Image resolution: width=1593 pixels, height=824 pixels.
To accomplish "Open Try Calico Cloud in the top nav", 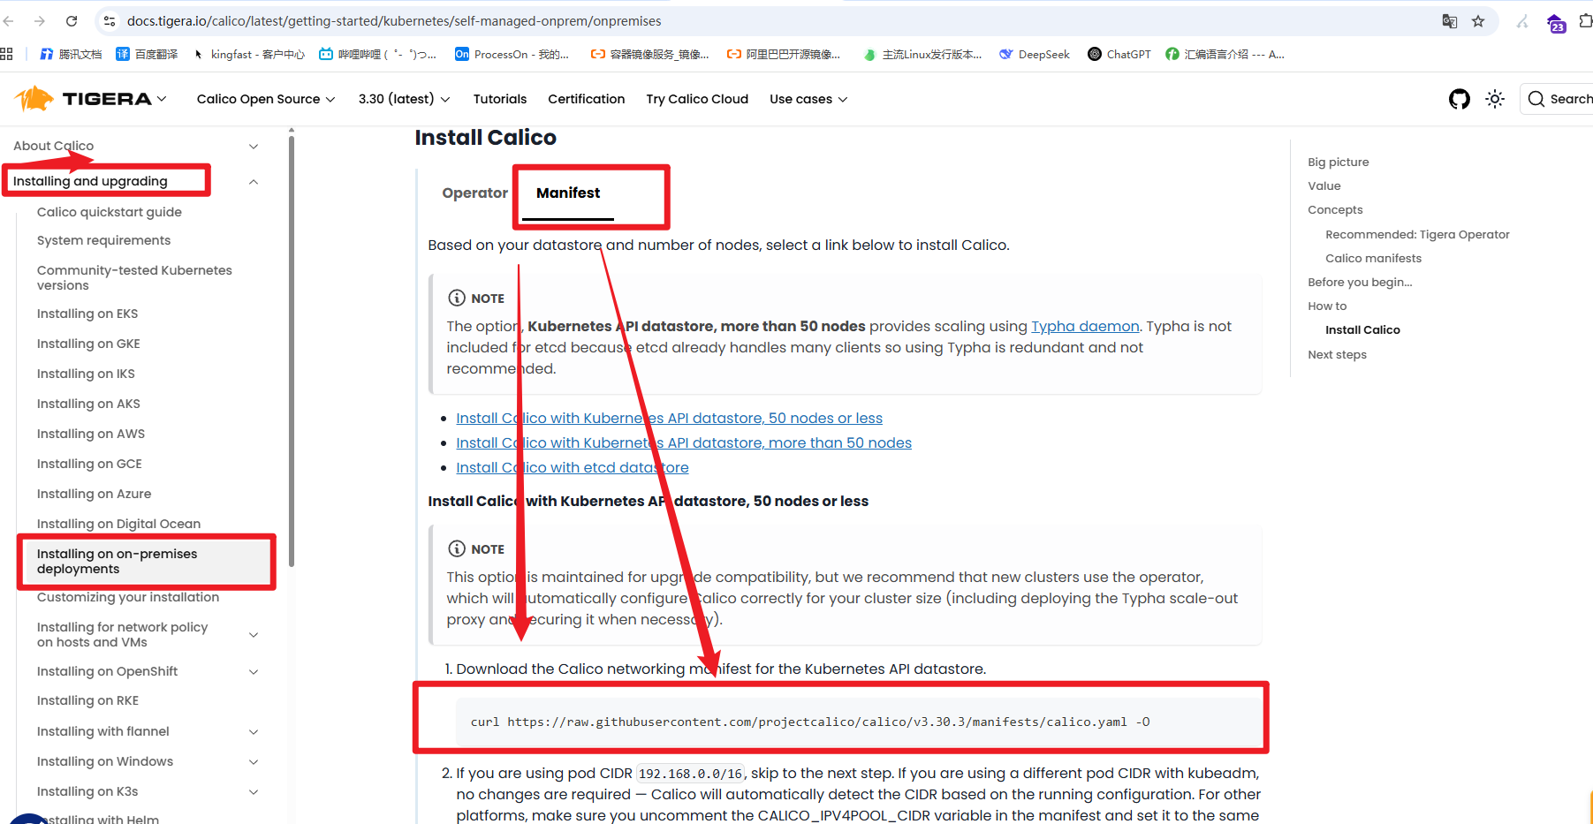I will pyautogui.click(x=697, y=99).
